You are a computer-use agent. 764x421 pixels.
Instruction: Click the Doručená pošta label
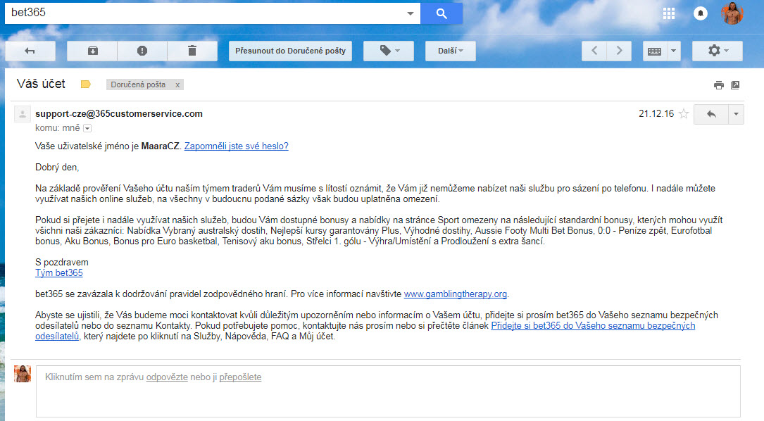(x=138, y=84)
